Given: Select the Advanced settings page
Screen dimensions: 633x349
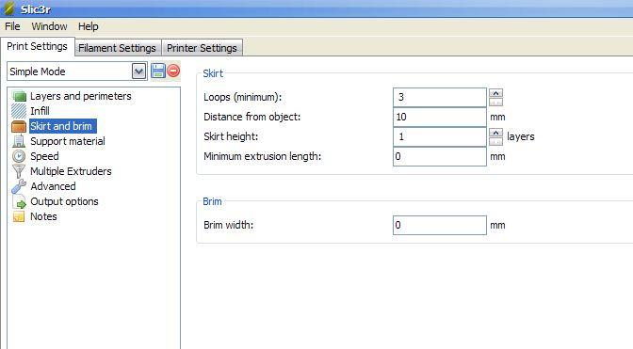Looking at the screenshot, I should click(x=53, y=186).
